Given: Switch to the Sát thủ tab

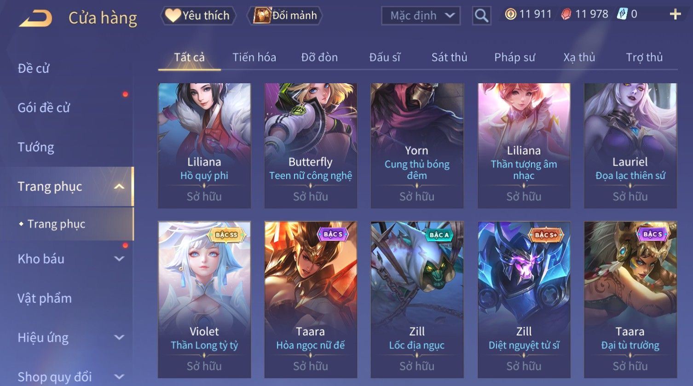Looking at the screenshot, I should point(449,58).
